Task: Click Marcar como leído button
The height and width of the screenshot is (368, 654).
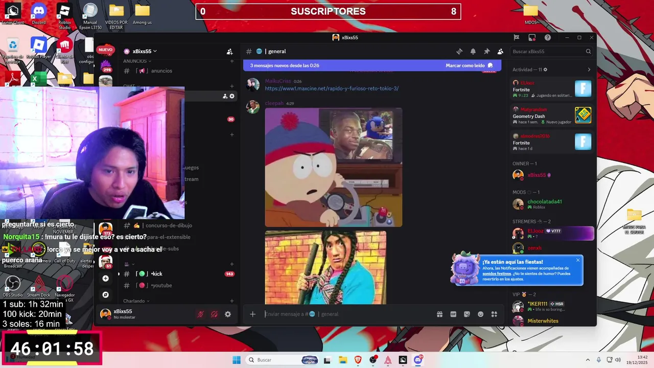Action: (x=469, y=65)
